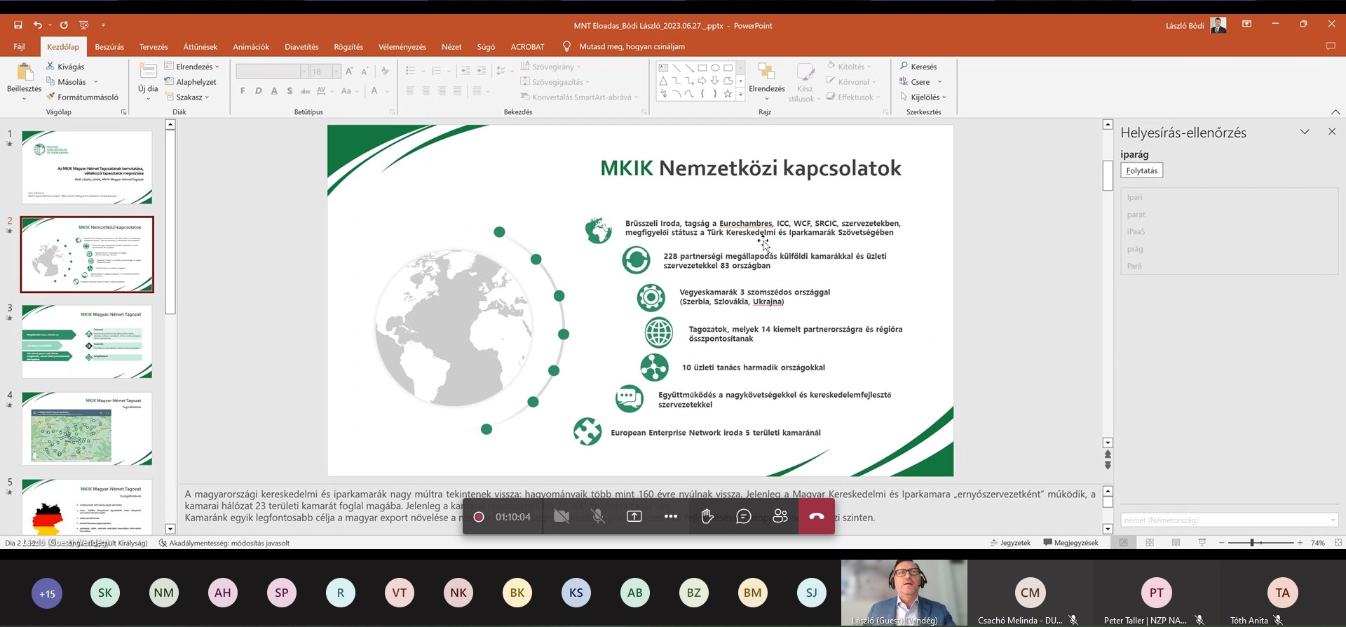
Task: Open Effektusok effects dropdown
Action: click(853, 97)
